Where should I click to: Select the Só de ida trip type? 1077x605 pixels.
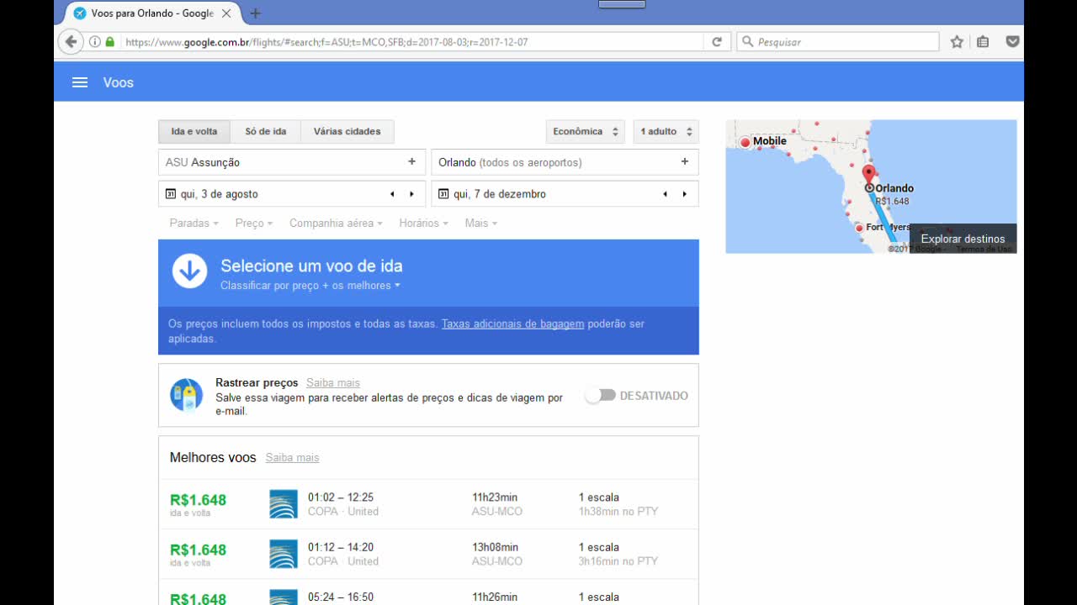[x=266, y=132]
